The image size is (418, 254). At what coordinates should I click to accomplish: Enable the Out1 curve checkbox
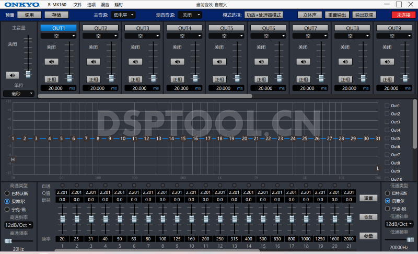coord(387,106)
